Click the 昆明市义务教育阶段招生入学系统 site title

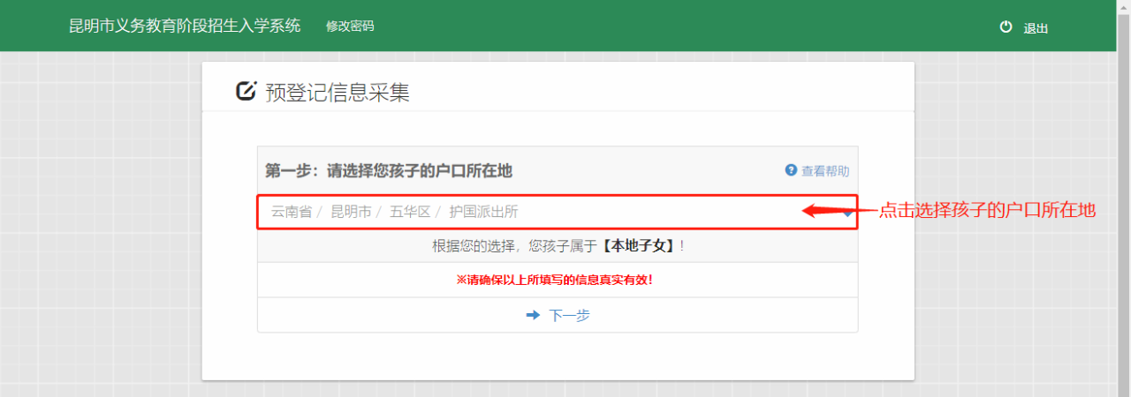click(185, 26)
